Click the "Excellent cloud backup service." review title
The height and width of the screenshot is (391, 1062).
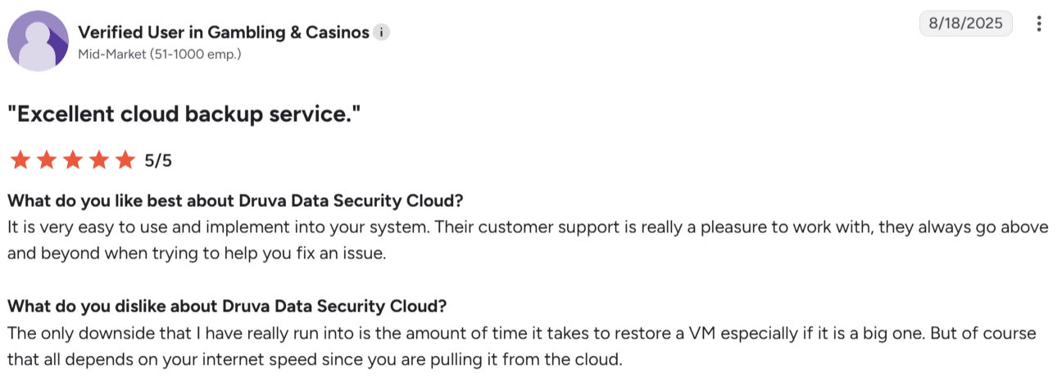[x=184, y=115]
